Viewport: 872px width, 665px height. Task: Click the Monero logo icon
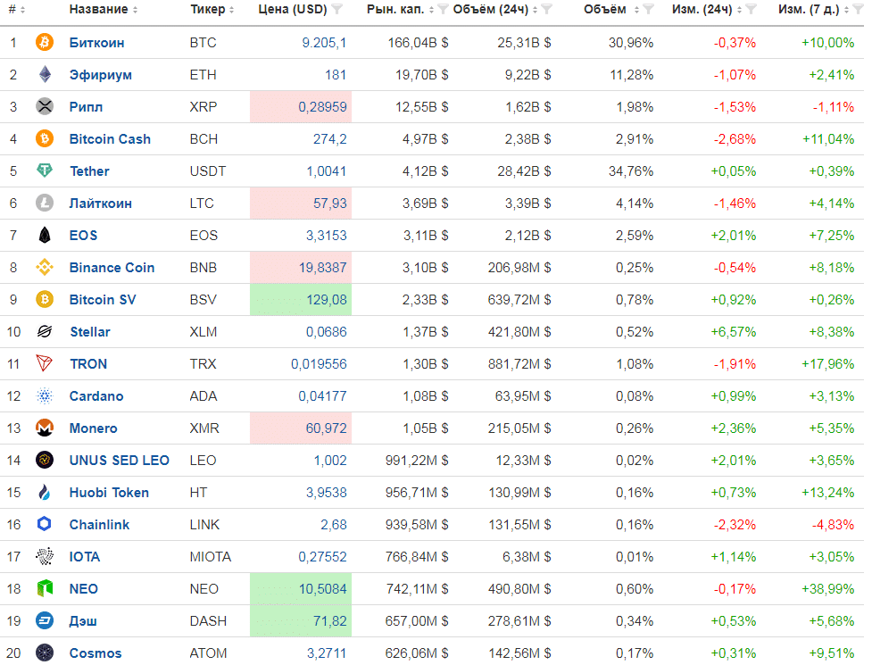click(45, 428)
